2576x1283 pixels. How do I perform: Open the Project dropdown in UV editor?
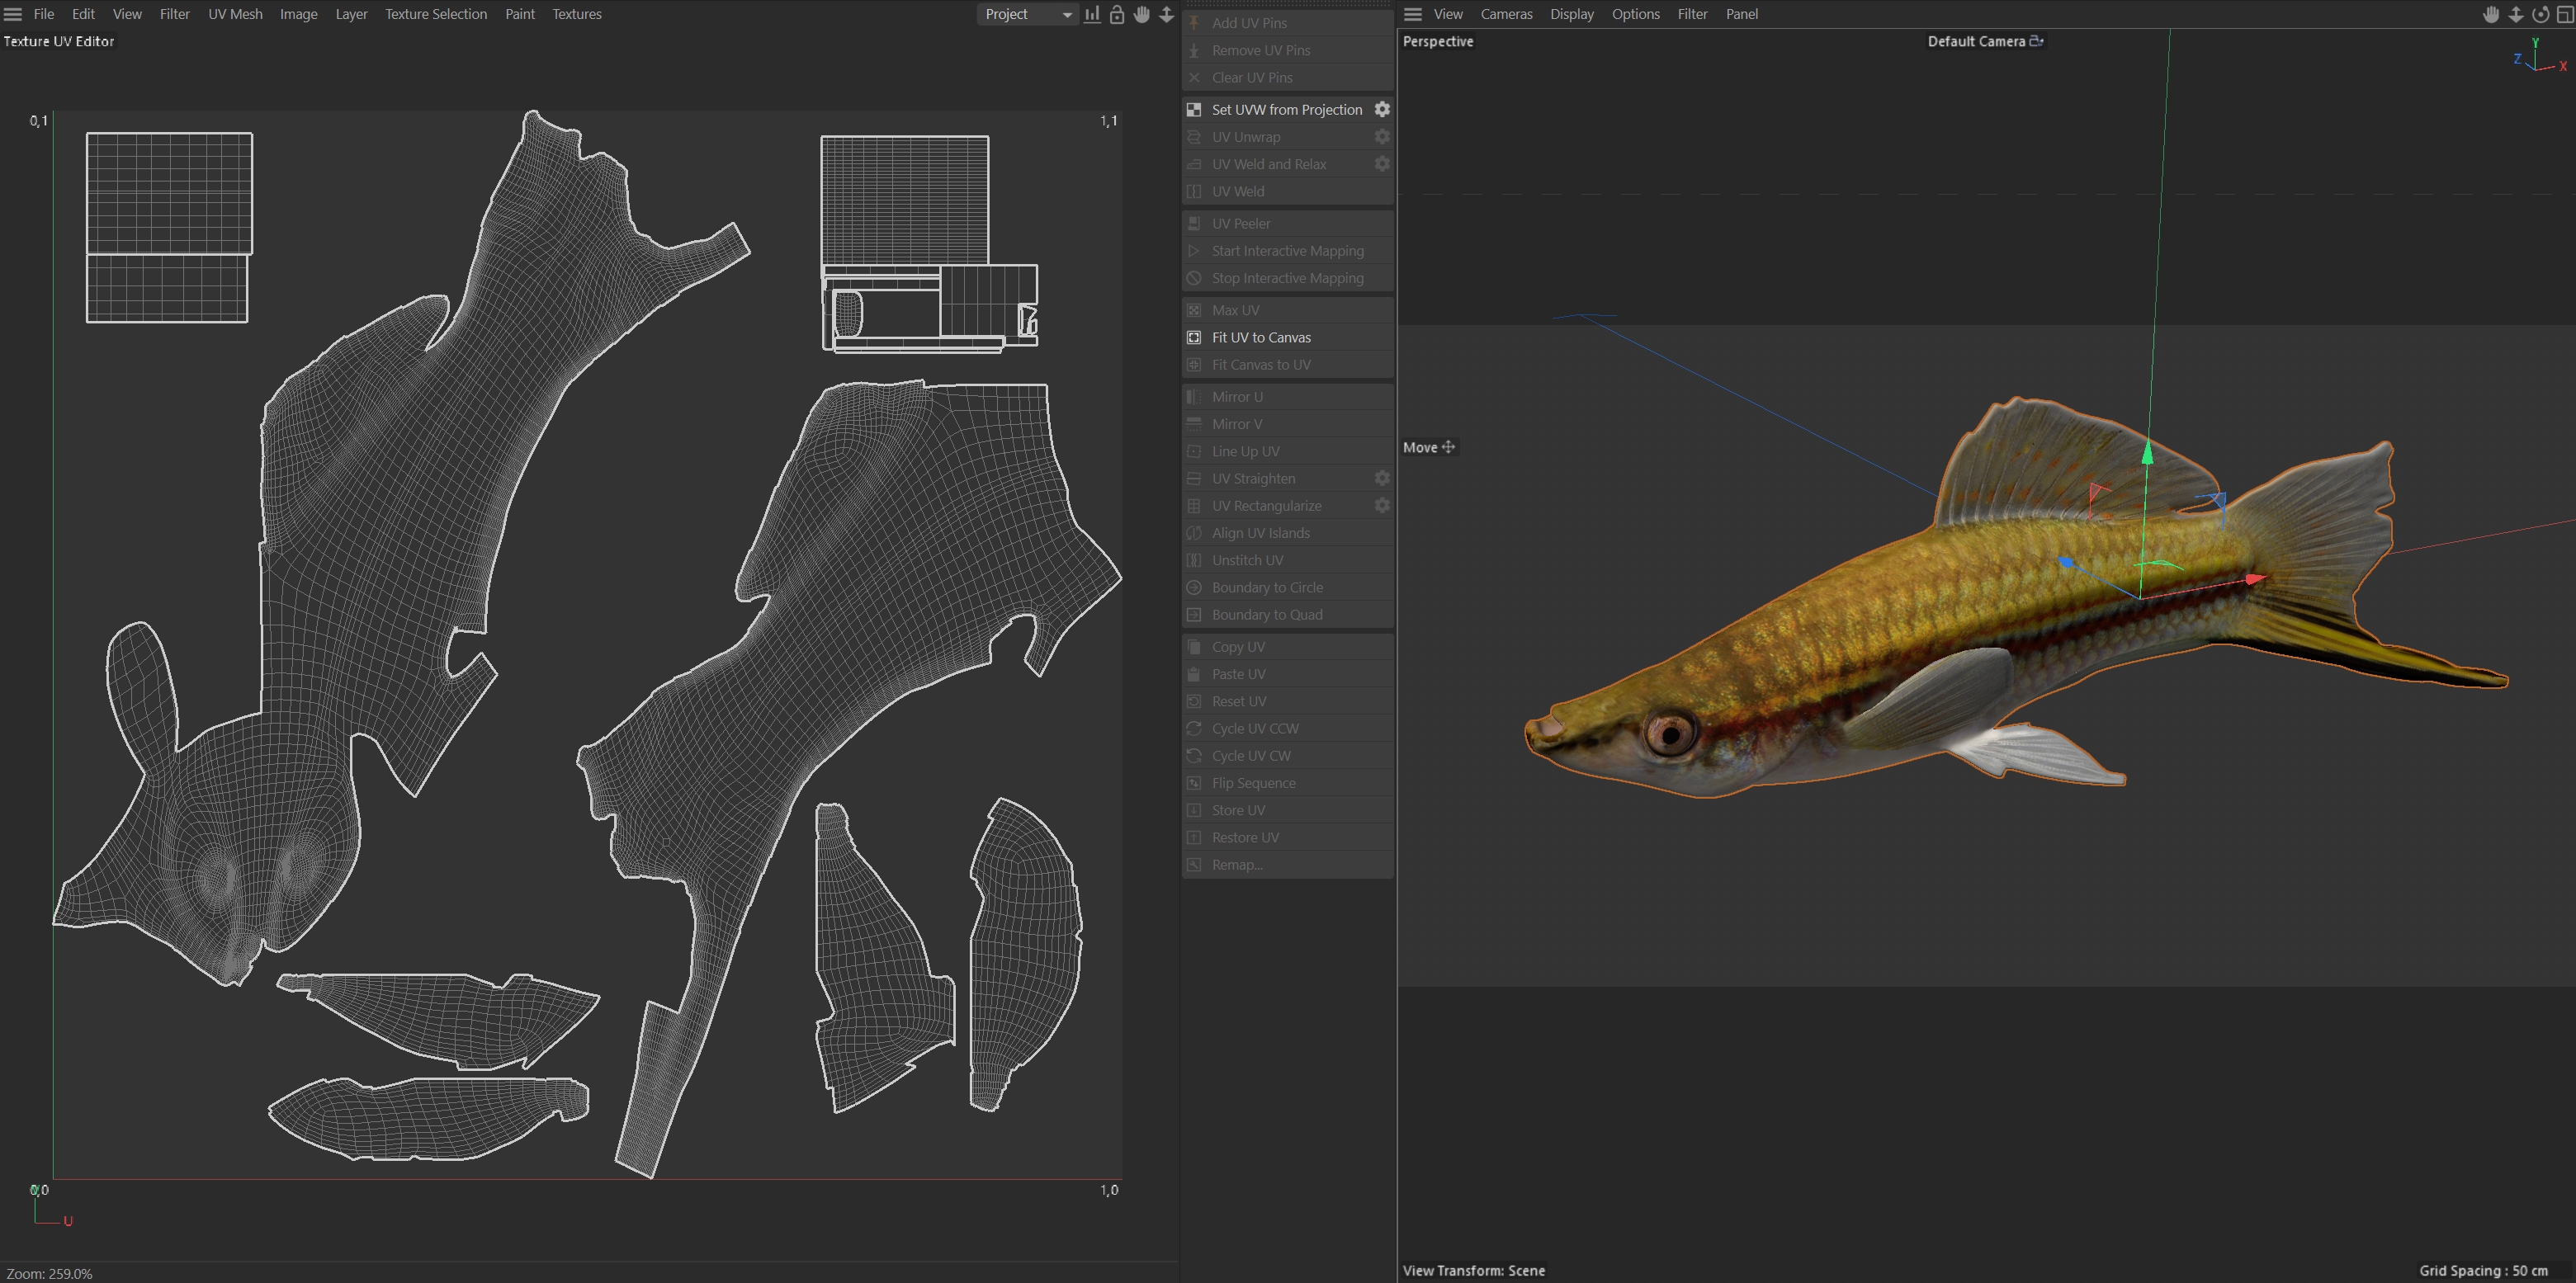1027,14
